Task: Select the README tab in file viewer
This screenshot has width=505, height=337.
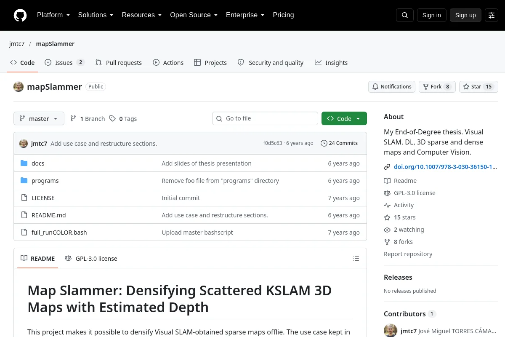Action: 38,259
